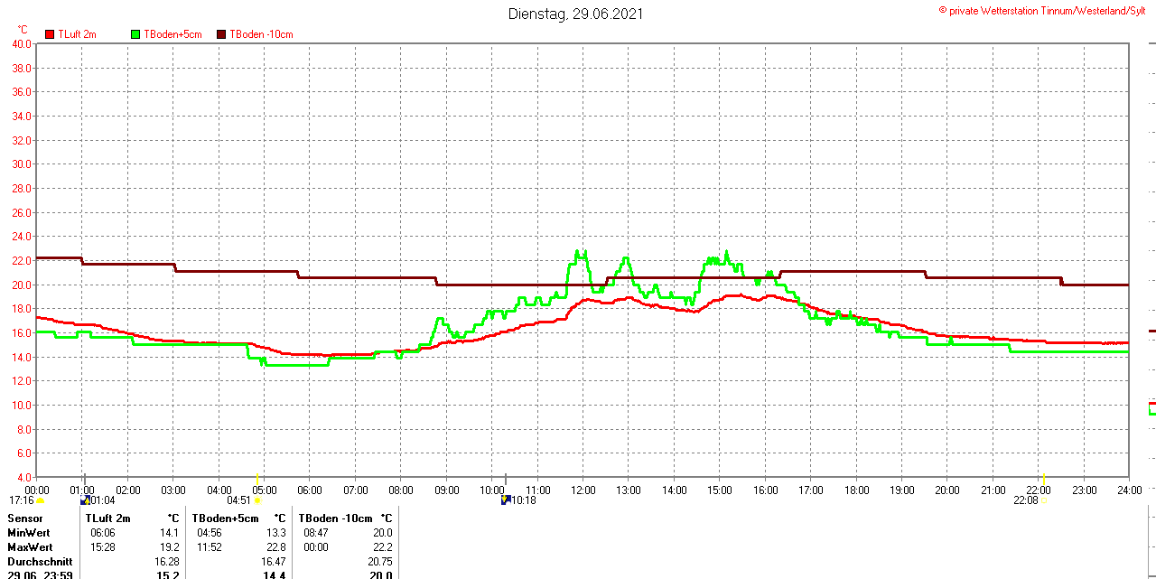Click the TBoden+5cm legend label
This screenshot has height=579, width=1156.
pyautogui.click(x=172, y=34)
